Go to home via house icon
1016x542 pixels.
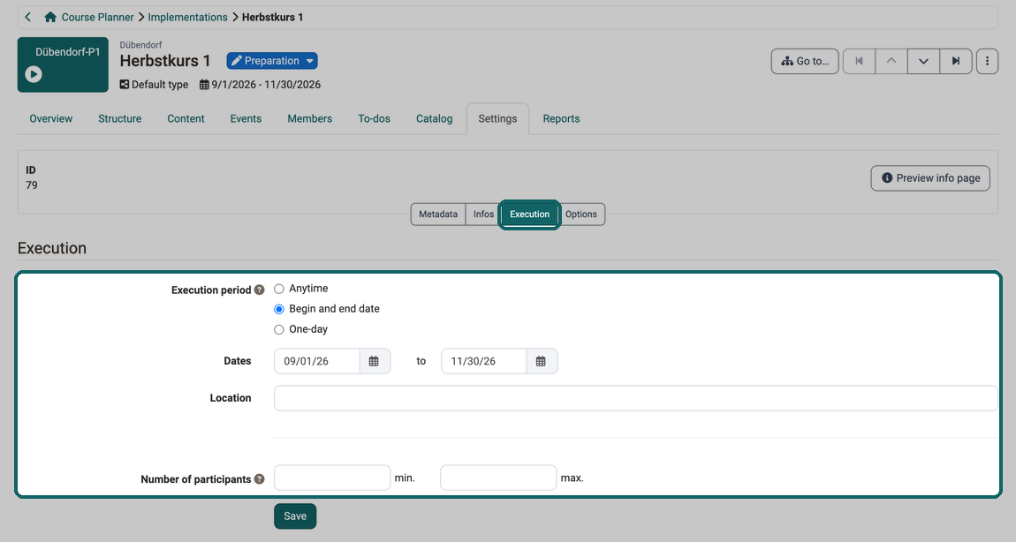49,17
